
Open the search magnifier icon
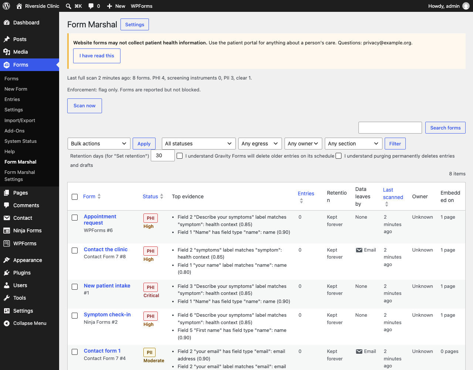(68, 6)
